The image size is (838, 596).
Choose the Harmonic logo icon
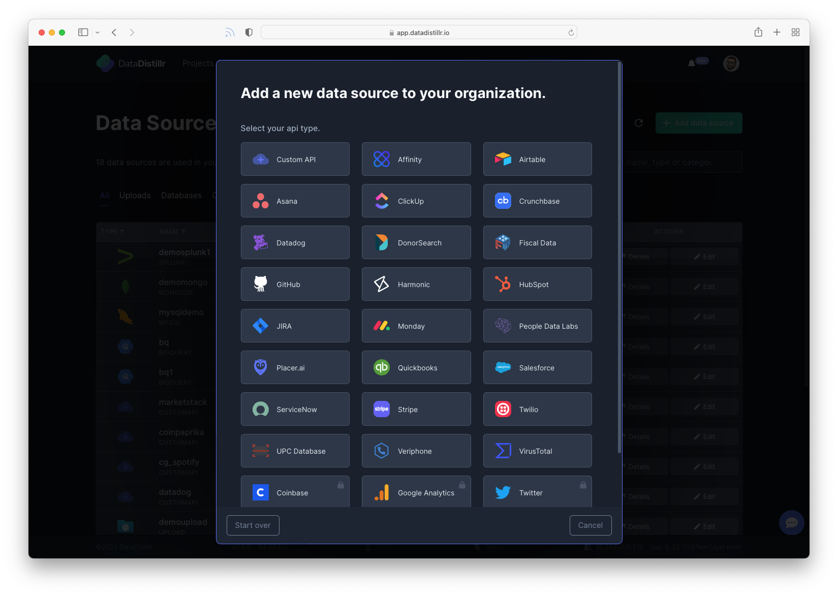(x=382, y=285)
